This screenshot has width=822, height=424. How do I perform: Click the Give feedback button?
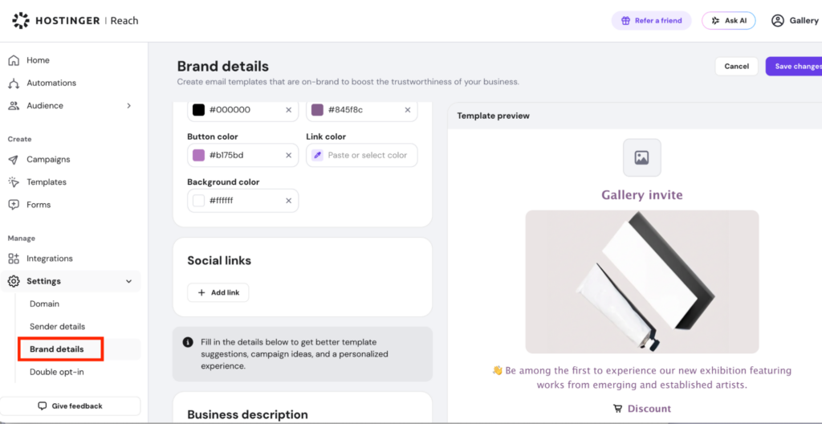tap(71, 406)
